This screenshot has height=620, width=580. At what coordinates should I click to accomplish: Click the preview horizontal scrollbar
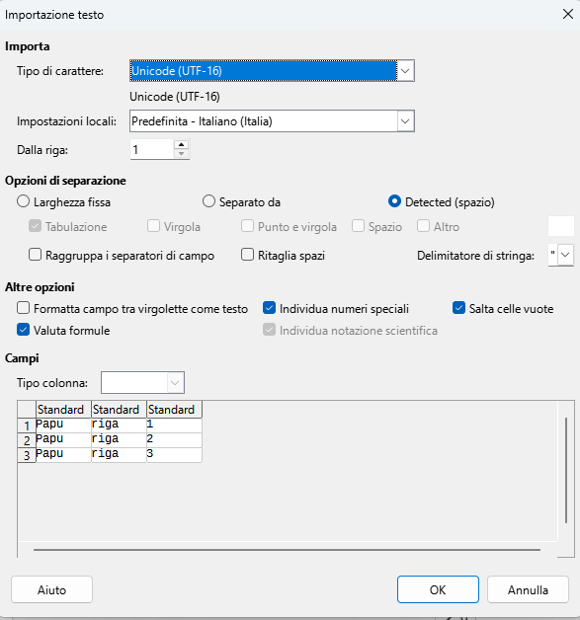coord(288,549)
